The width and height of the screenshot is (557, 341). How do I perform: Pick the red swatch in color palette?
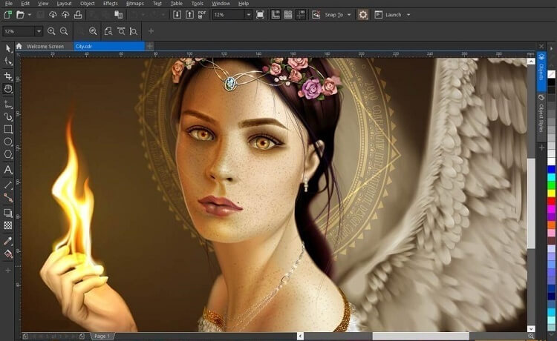(551, 201)
